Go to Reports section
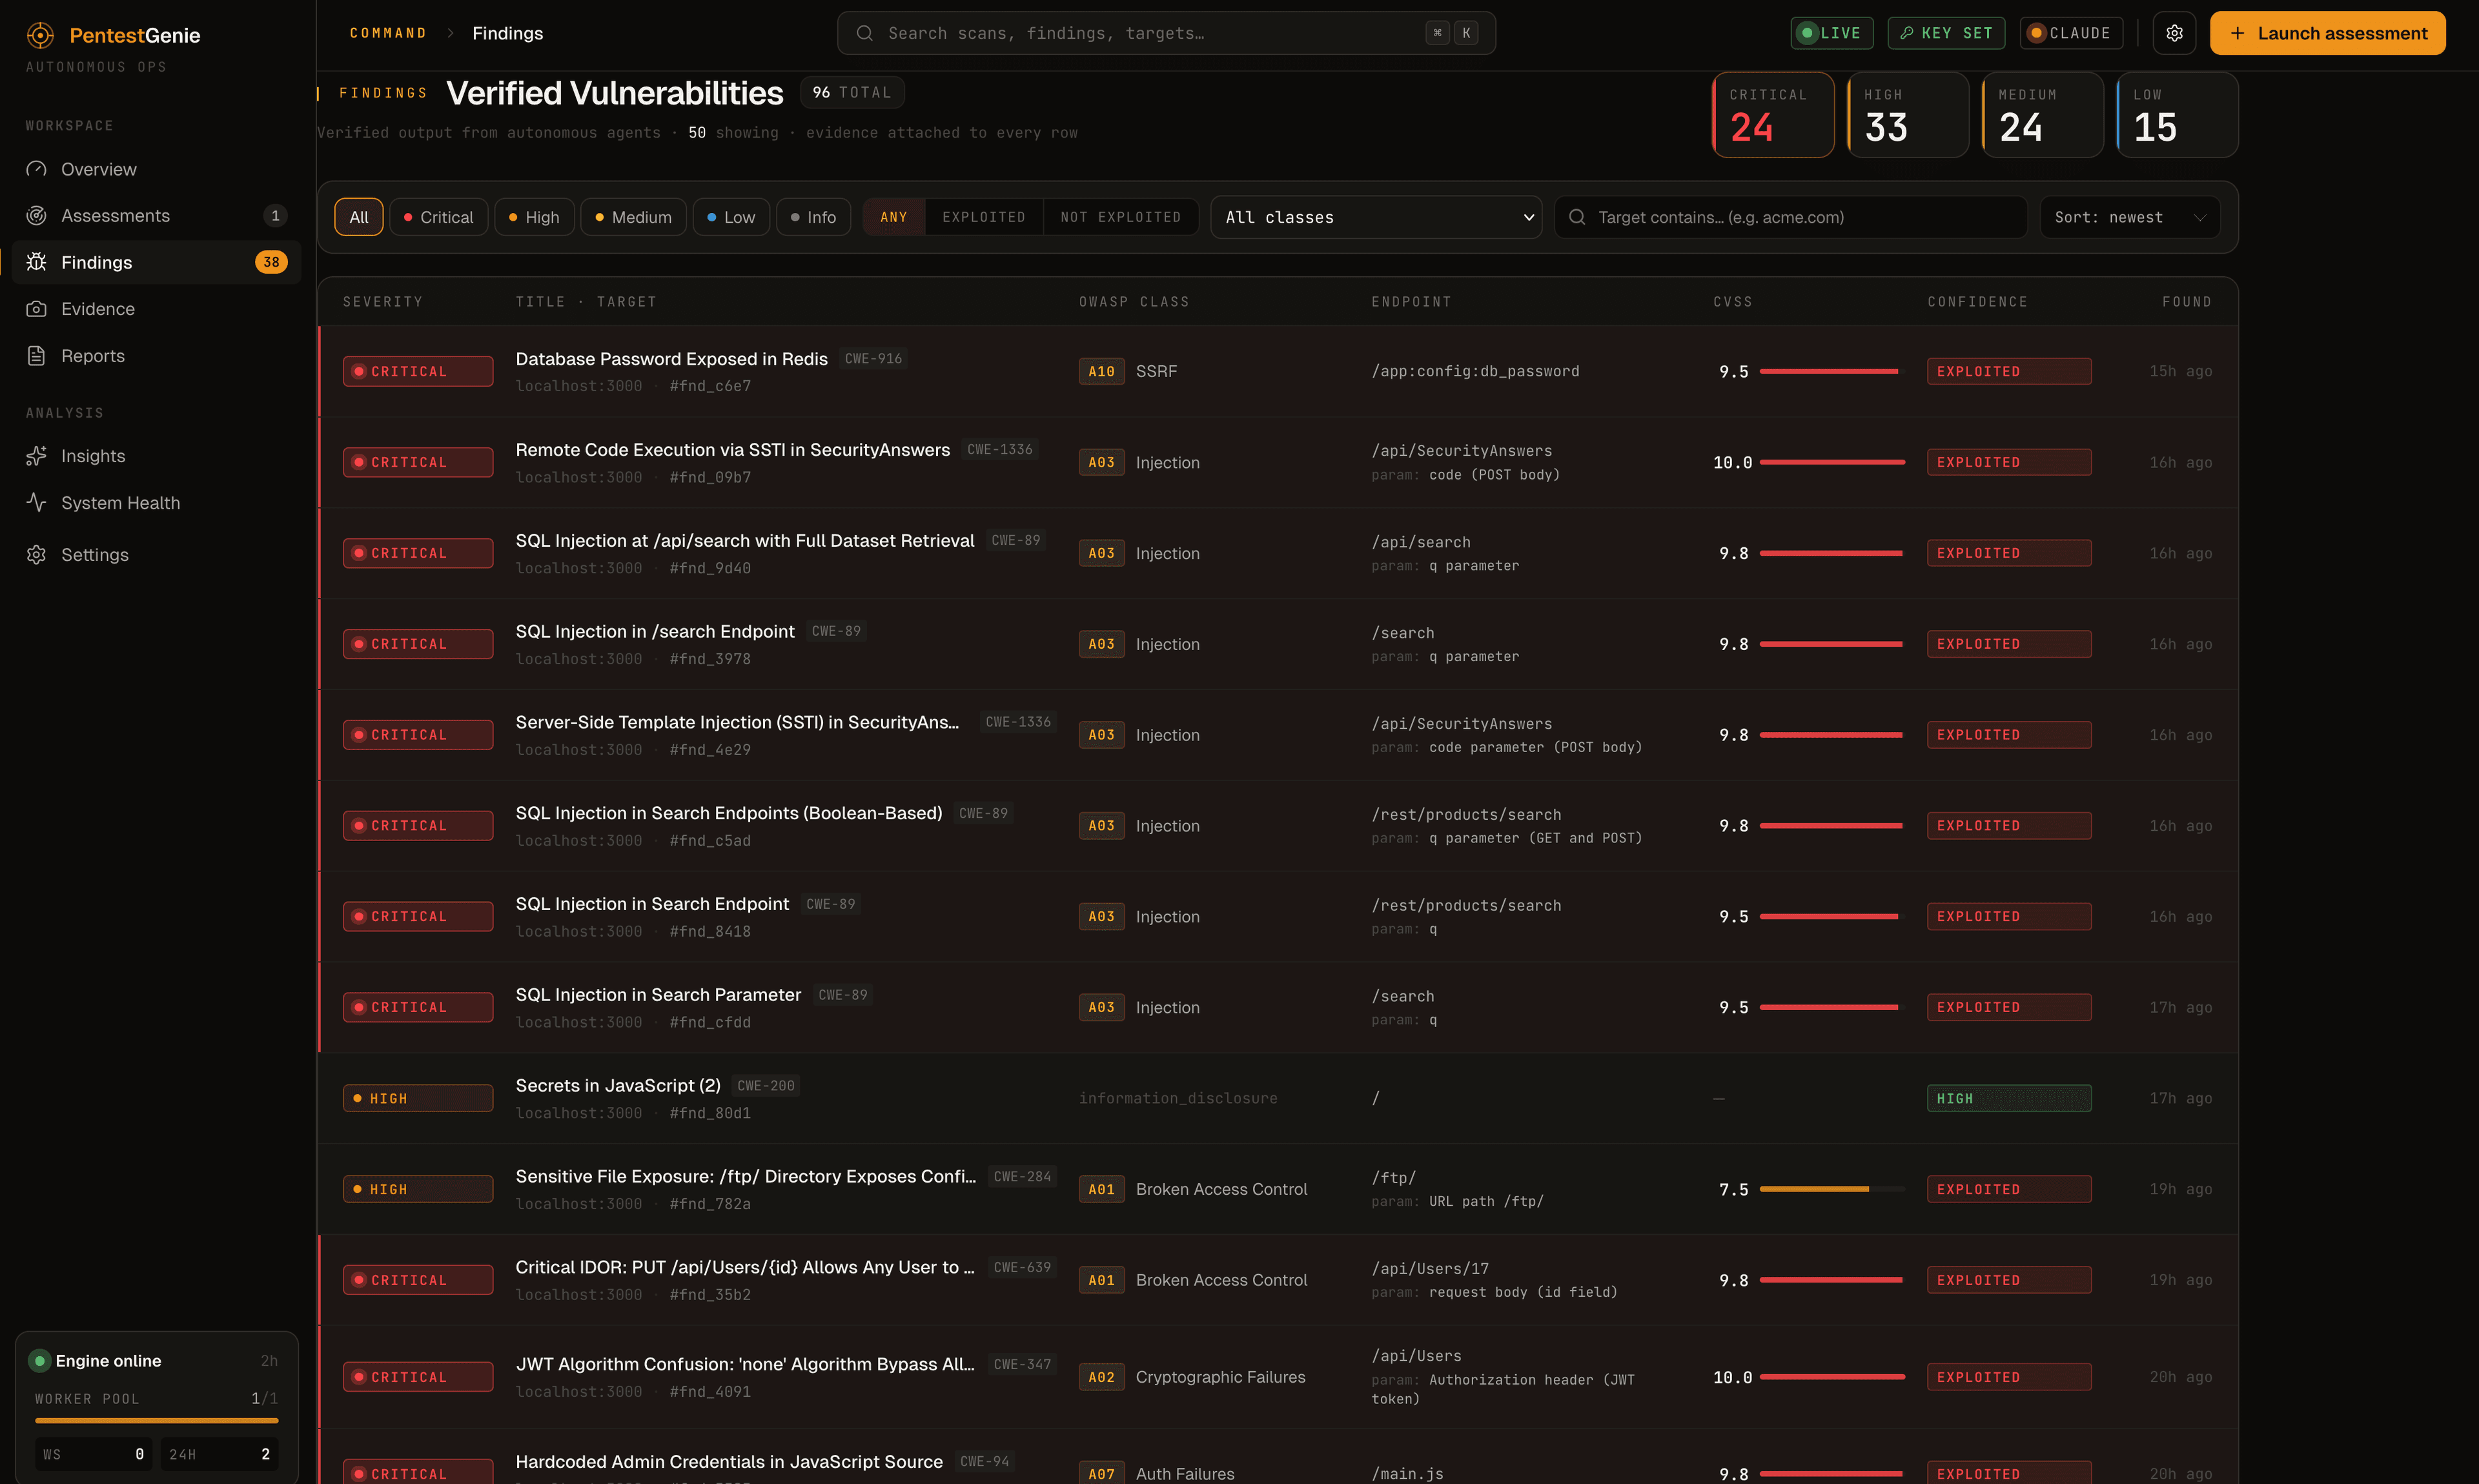This screenshot has width=2479, height=1484. coord(156,356)
